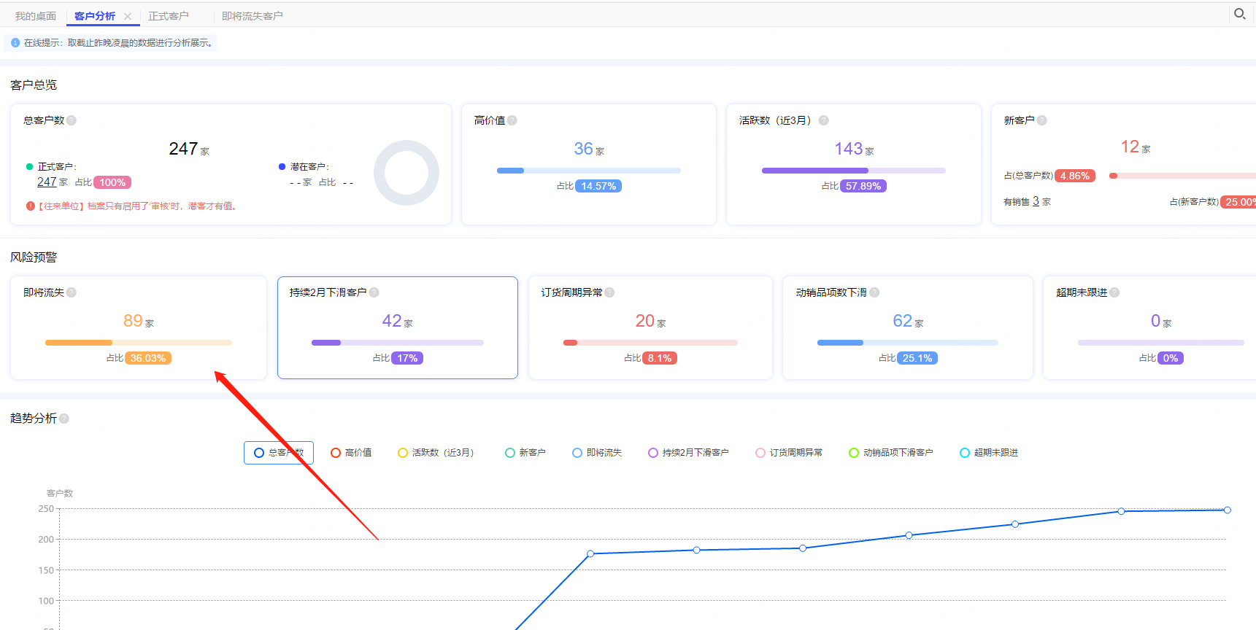Click the 14.57% percentage badge
The image size is (1256, 630).
pyautogui.click(x=598, y=186)
